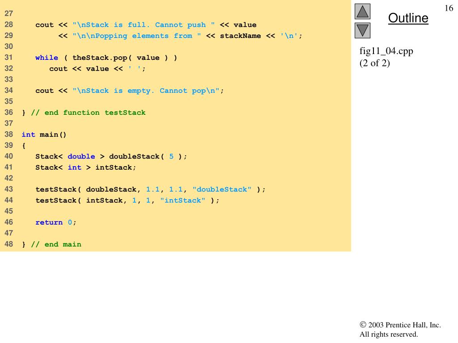Click the slide number 16
The image size is (458, 343).
pyautogui.click(x=449, y=8)
